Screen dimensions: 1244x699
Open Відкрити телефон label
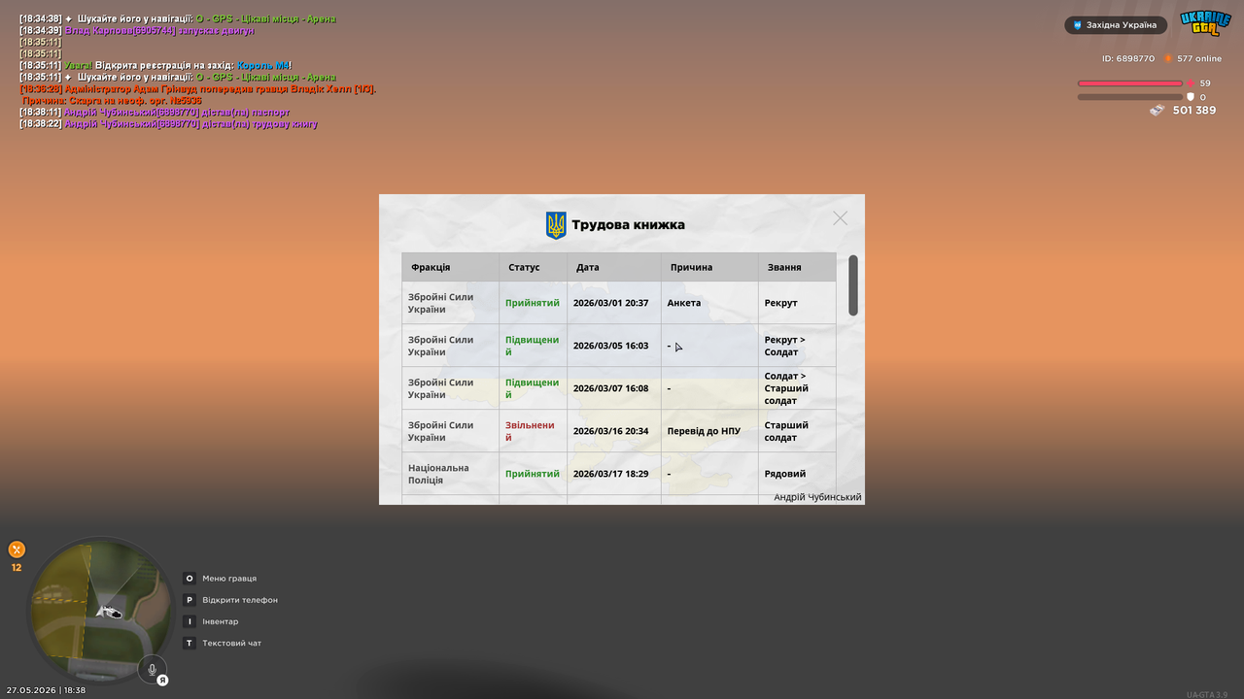click(x=240, y=600)
